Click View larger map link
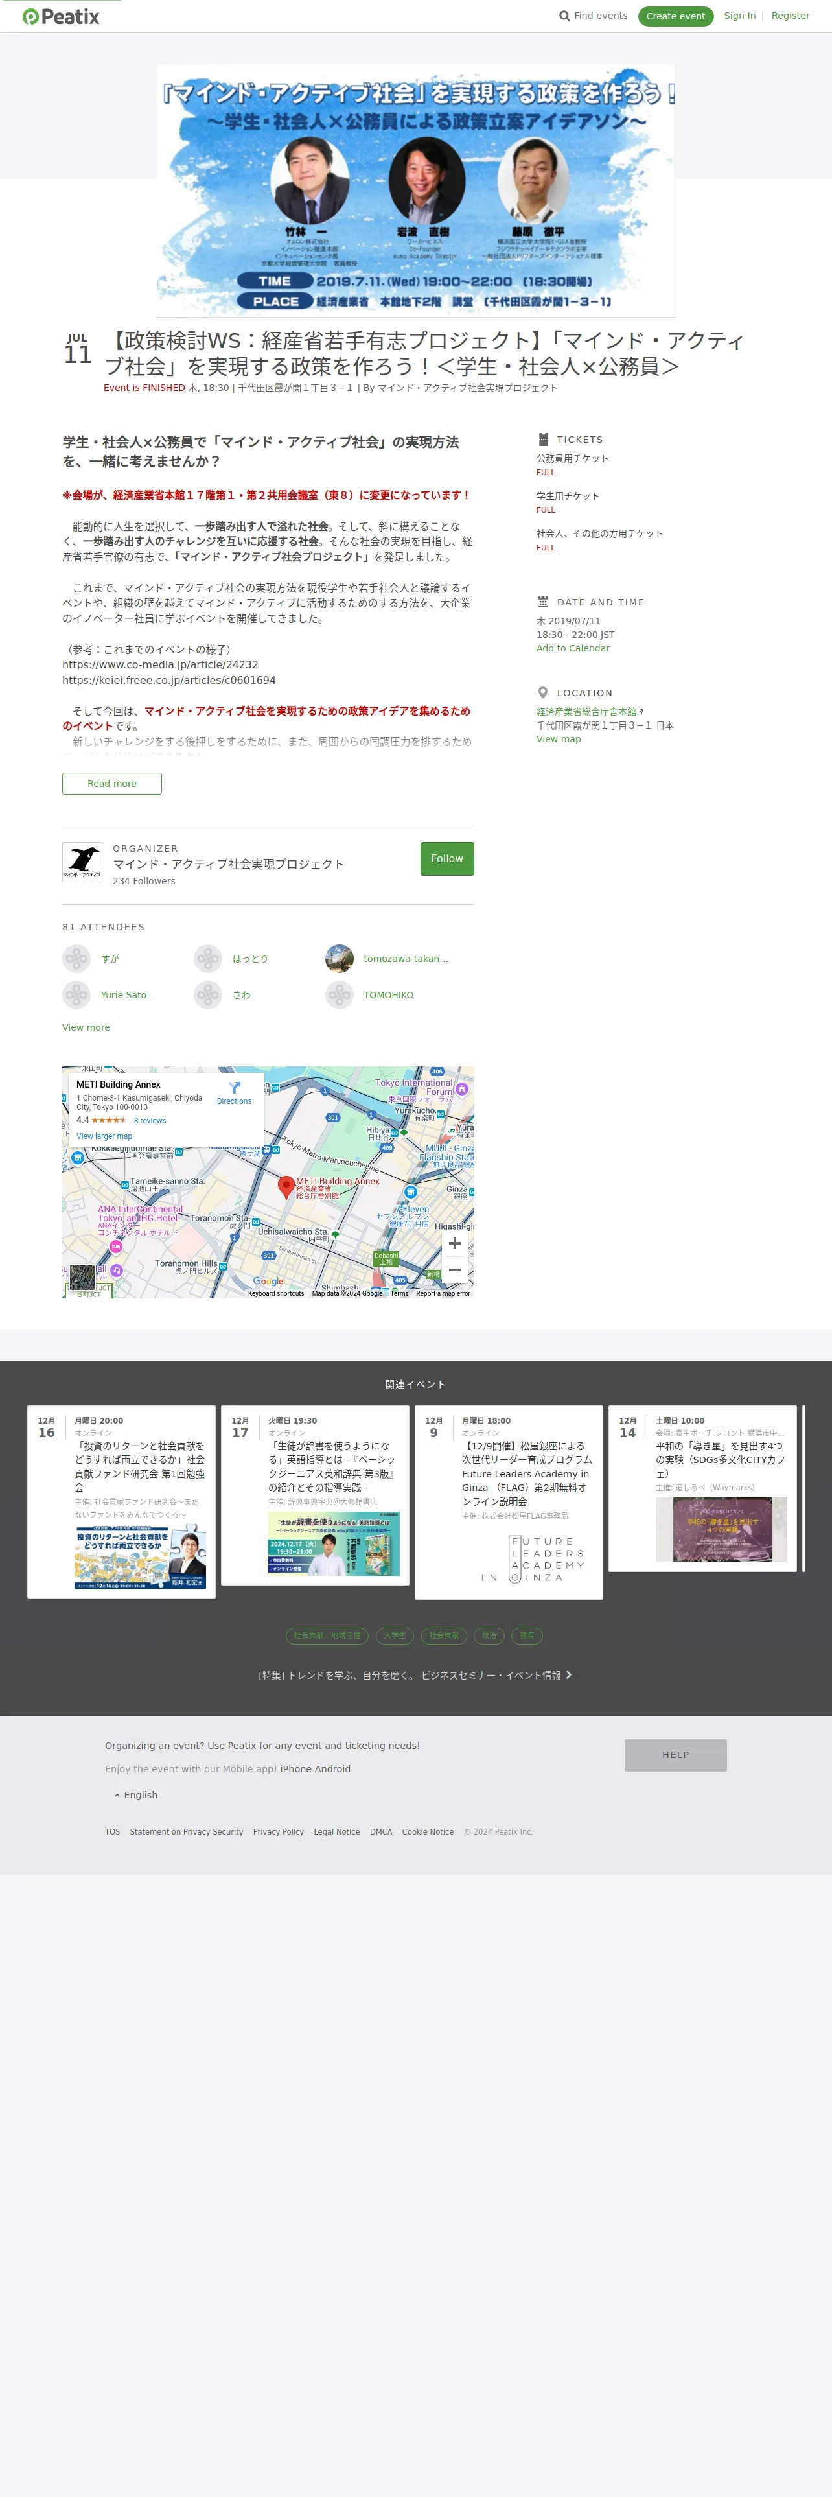This screenshot has height=2497, width=832. point(104,1136)
